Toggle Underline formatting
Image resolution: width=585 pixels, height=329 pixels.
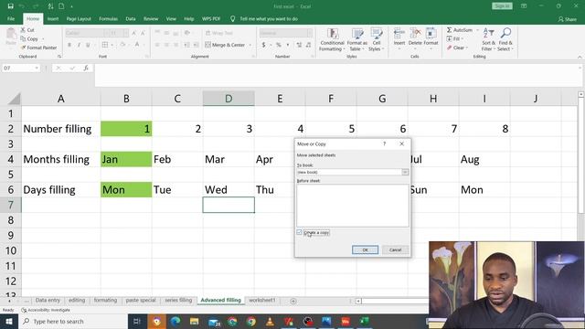(x=88, y=45)
